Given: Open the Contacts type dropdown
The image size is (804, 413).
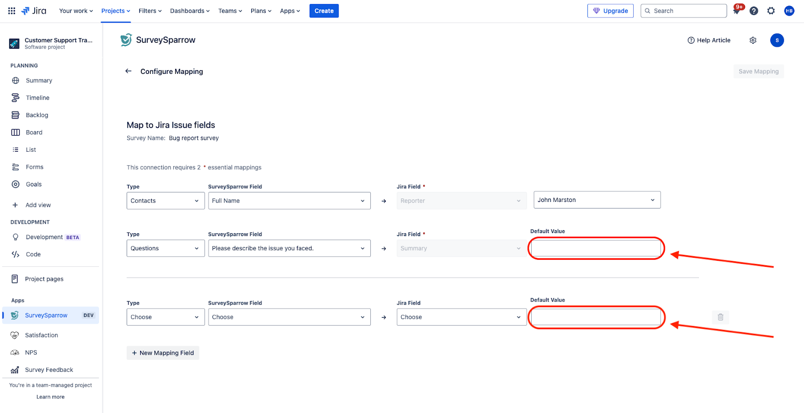Looking at the screenshot, I should 165,200.
